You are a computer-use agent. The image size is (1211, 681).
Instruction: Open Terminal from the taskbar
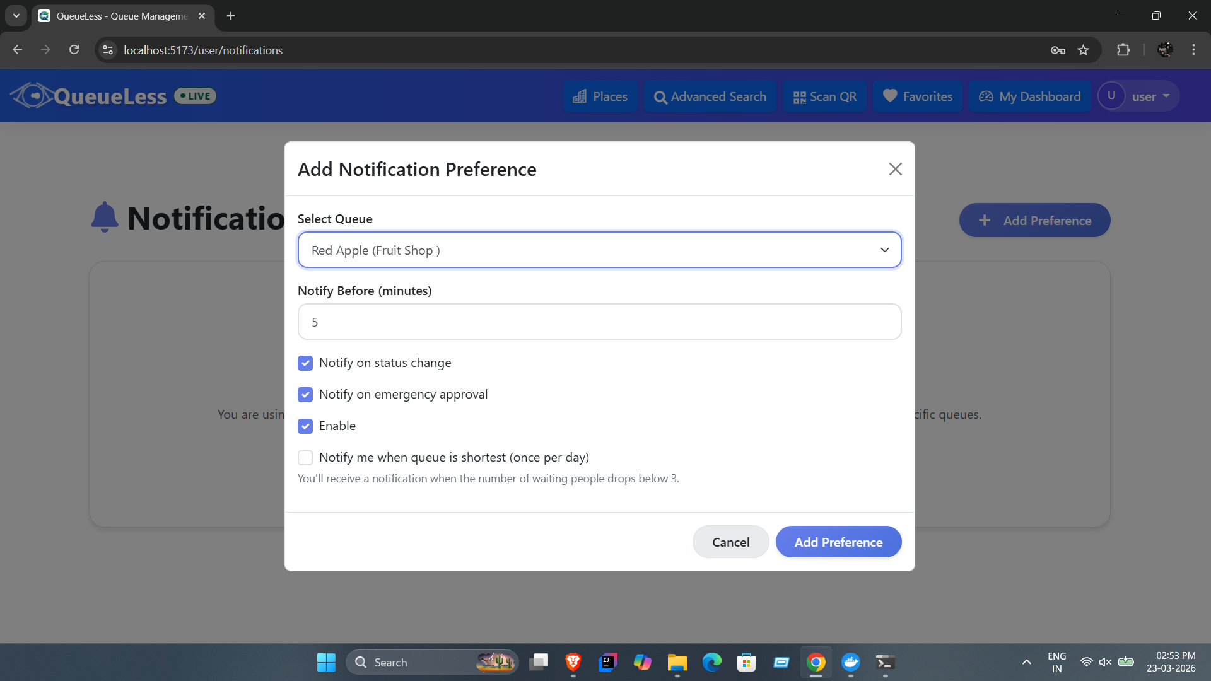coord(886,662)
